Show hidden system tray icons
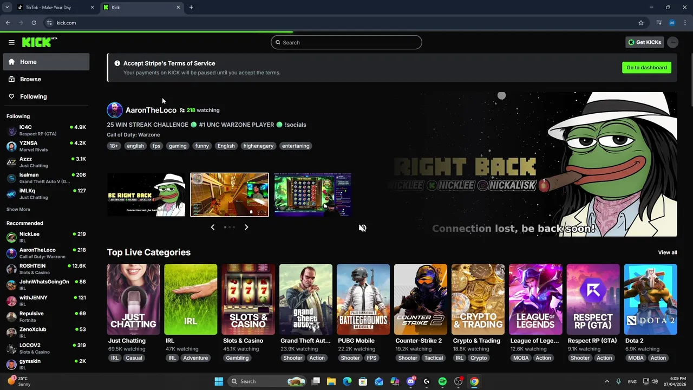The image size is (693, 390). pos(607,381)
